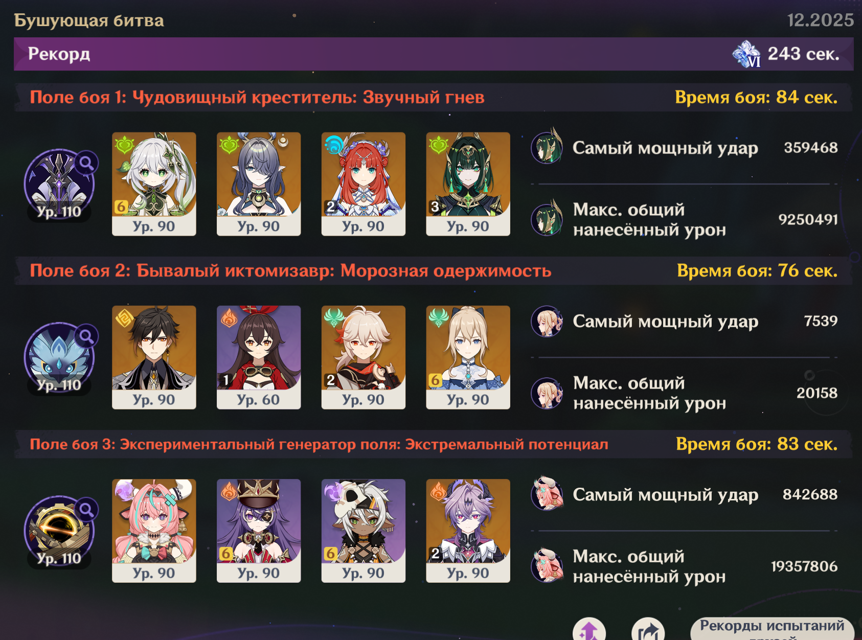Click the blonde avatar beside total damage 20158
Screen dimensions: 862x640
pos(547,393)
